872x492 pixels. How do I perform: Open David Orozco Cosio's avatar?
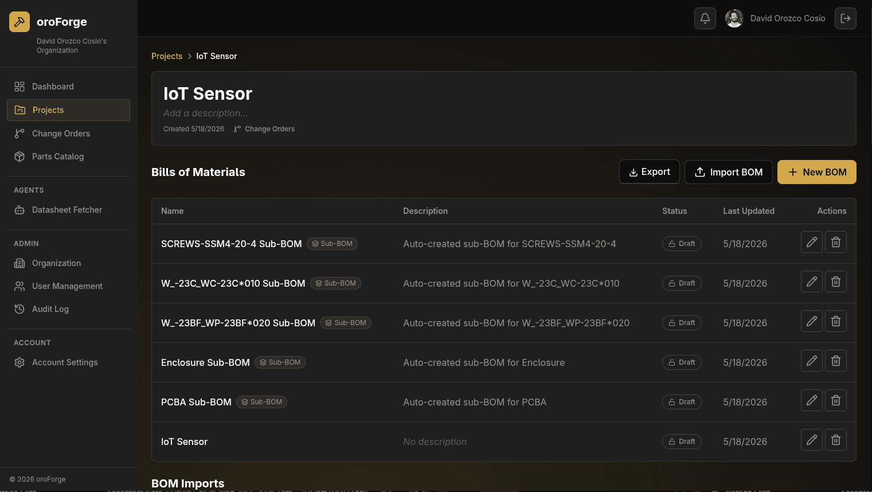point(734,18)
